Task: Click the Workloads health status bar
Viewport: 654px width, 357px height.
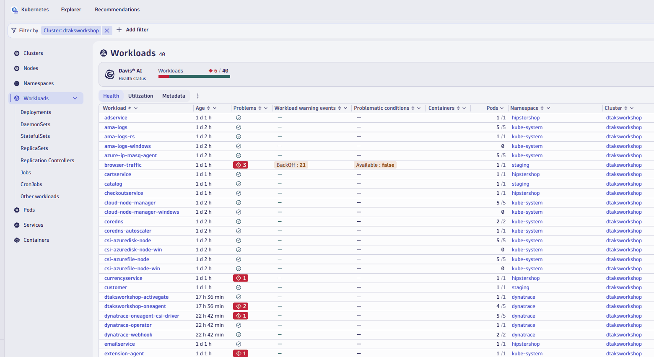Action: coord(194,76)
